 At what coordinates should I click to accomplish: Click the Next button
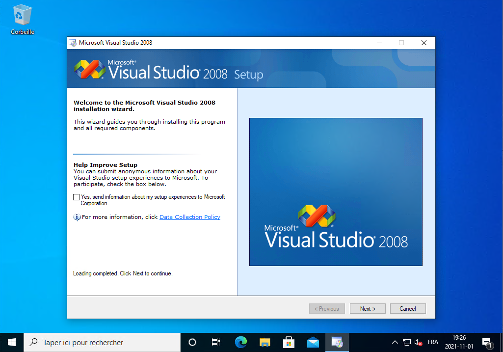[x=367, y=309]
